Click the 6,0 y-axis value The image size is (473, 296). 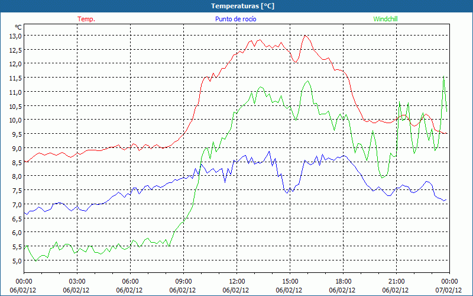(x=17, y=233)
